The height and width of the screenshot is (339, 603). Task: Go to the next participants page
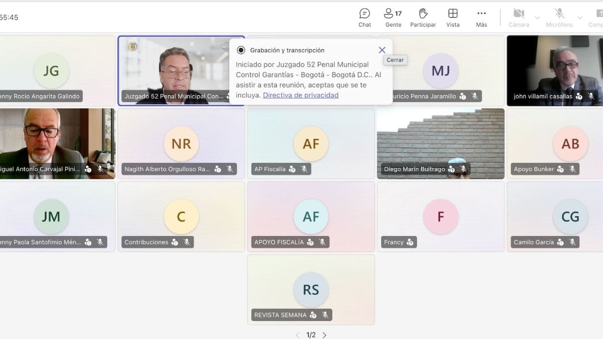tap(325, 335)
